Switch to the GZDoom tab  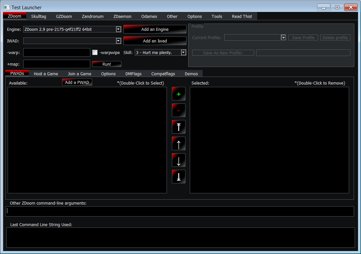pyautogui.click(x=64, y=16)
